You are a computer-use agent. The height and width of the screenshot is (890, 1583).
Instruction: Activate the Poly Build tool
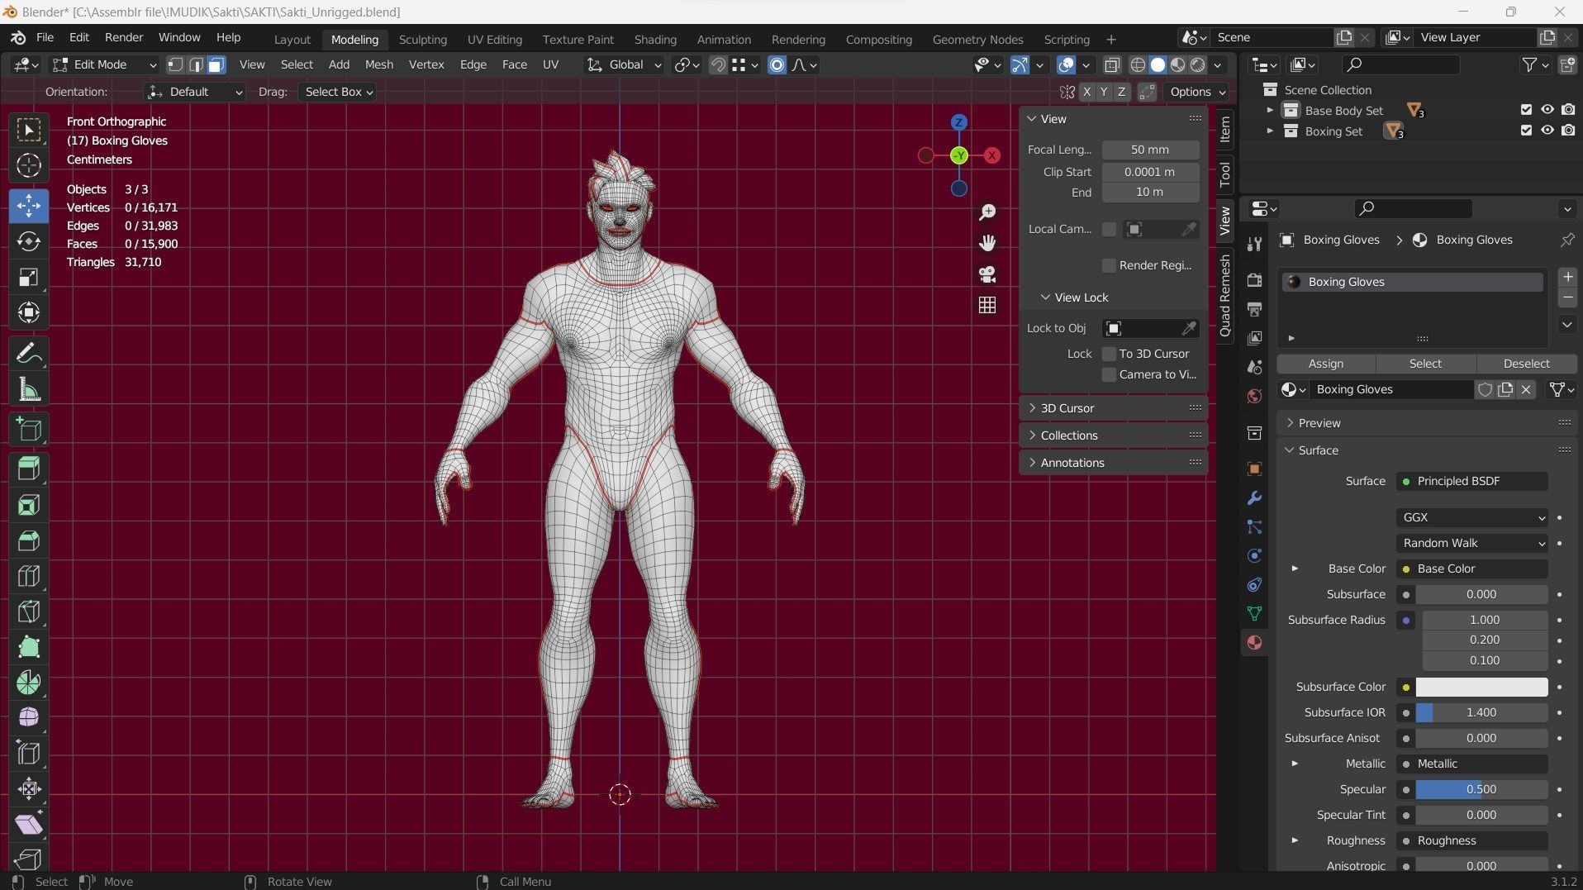pos(29,647)
